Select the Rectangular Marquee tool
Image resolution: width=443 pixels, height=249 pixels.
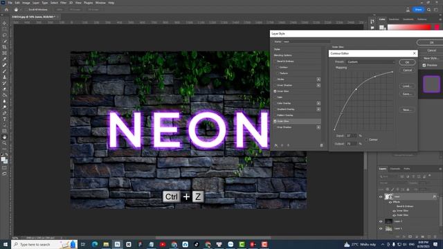4,29
